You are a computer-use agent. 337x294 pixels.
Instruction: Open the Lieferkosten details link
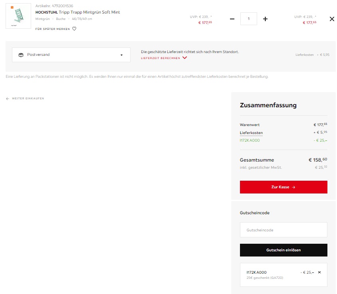click(x=251, y=133)
